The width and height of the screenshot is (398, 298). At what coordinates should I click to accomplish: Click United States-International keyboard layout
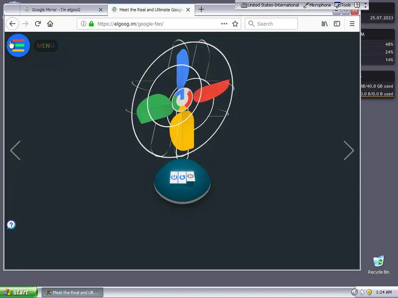(270, 5)
